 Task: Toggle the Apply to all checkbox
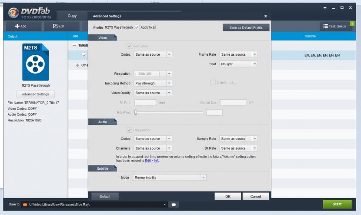[x=137, y=27]
